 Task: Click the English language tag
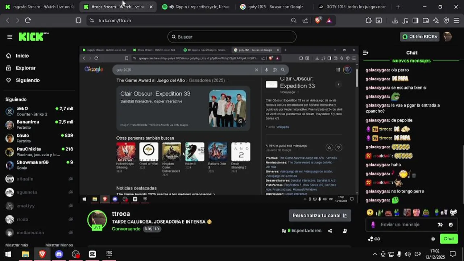click(152, 229)
